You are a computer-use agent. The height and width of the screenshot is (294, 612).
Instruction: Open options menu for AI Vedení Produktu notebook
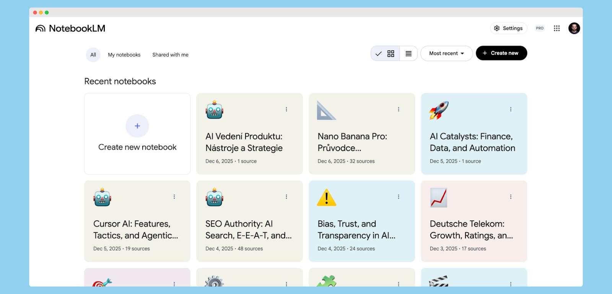286,109
